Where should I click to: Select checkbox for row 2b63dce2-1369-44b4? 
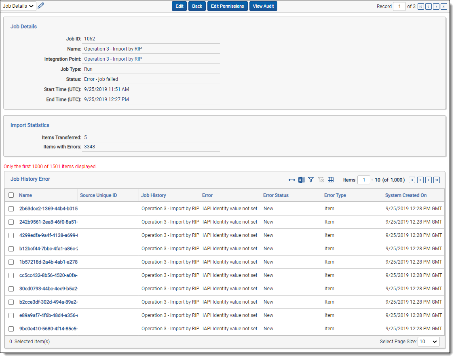[x=11, y=209]
